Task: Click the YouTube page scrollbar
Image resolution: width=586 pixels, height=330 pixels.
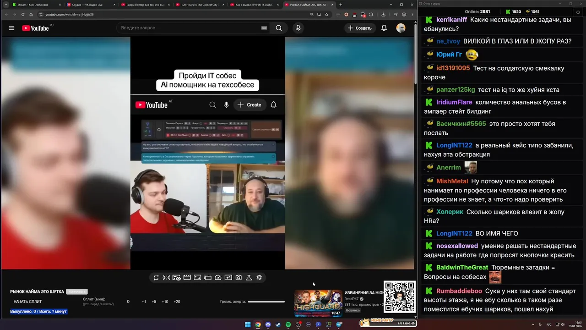Action: [x=415, y=55]
